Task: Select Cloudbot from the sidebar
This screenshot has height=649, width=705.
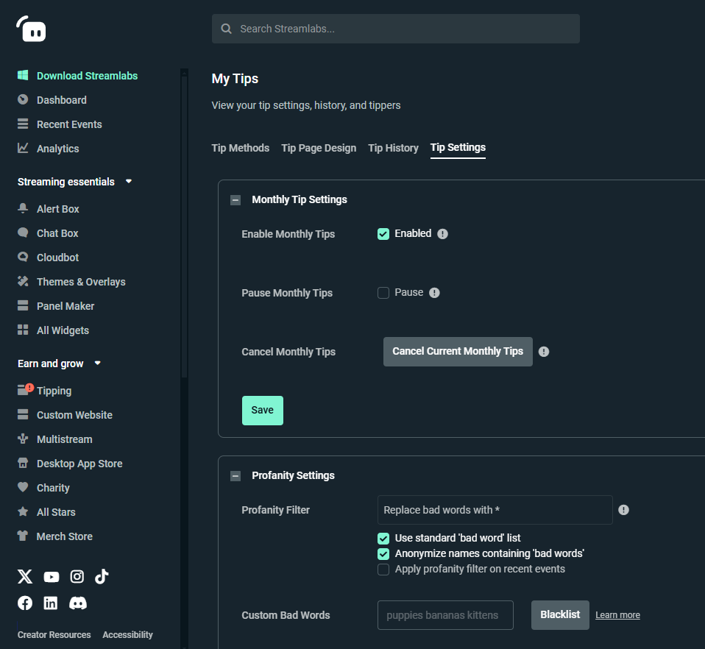Action: click(56, 257)
